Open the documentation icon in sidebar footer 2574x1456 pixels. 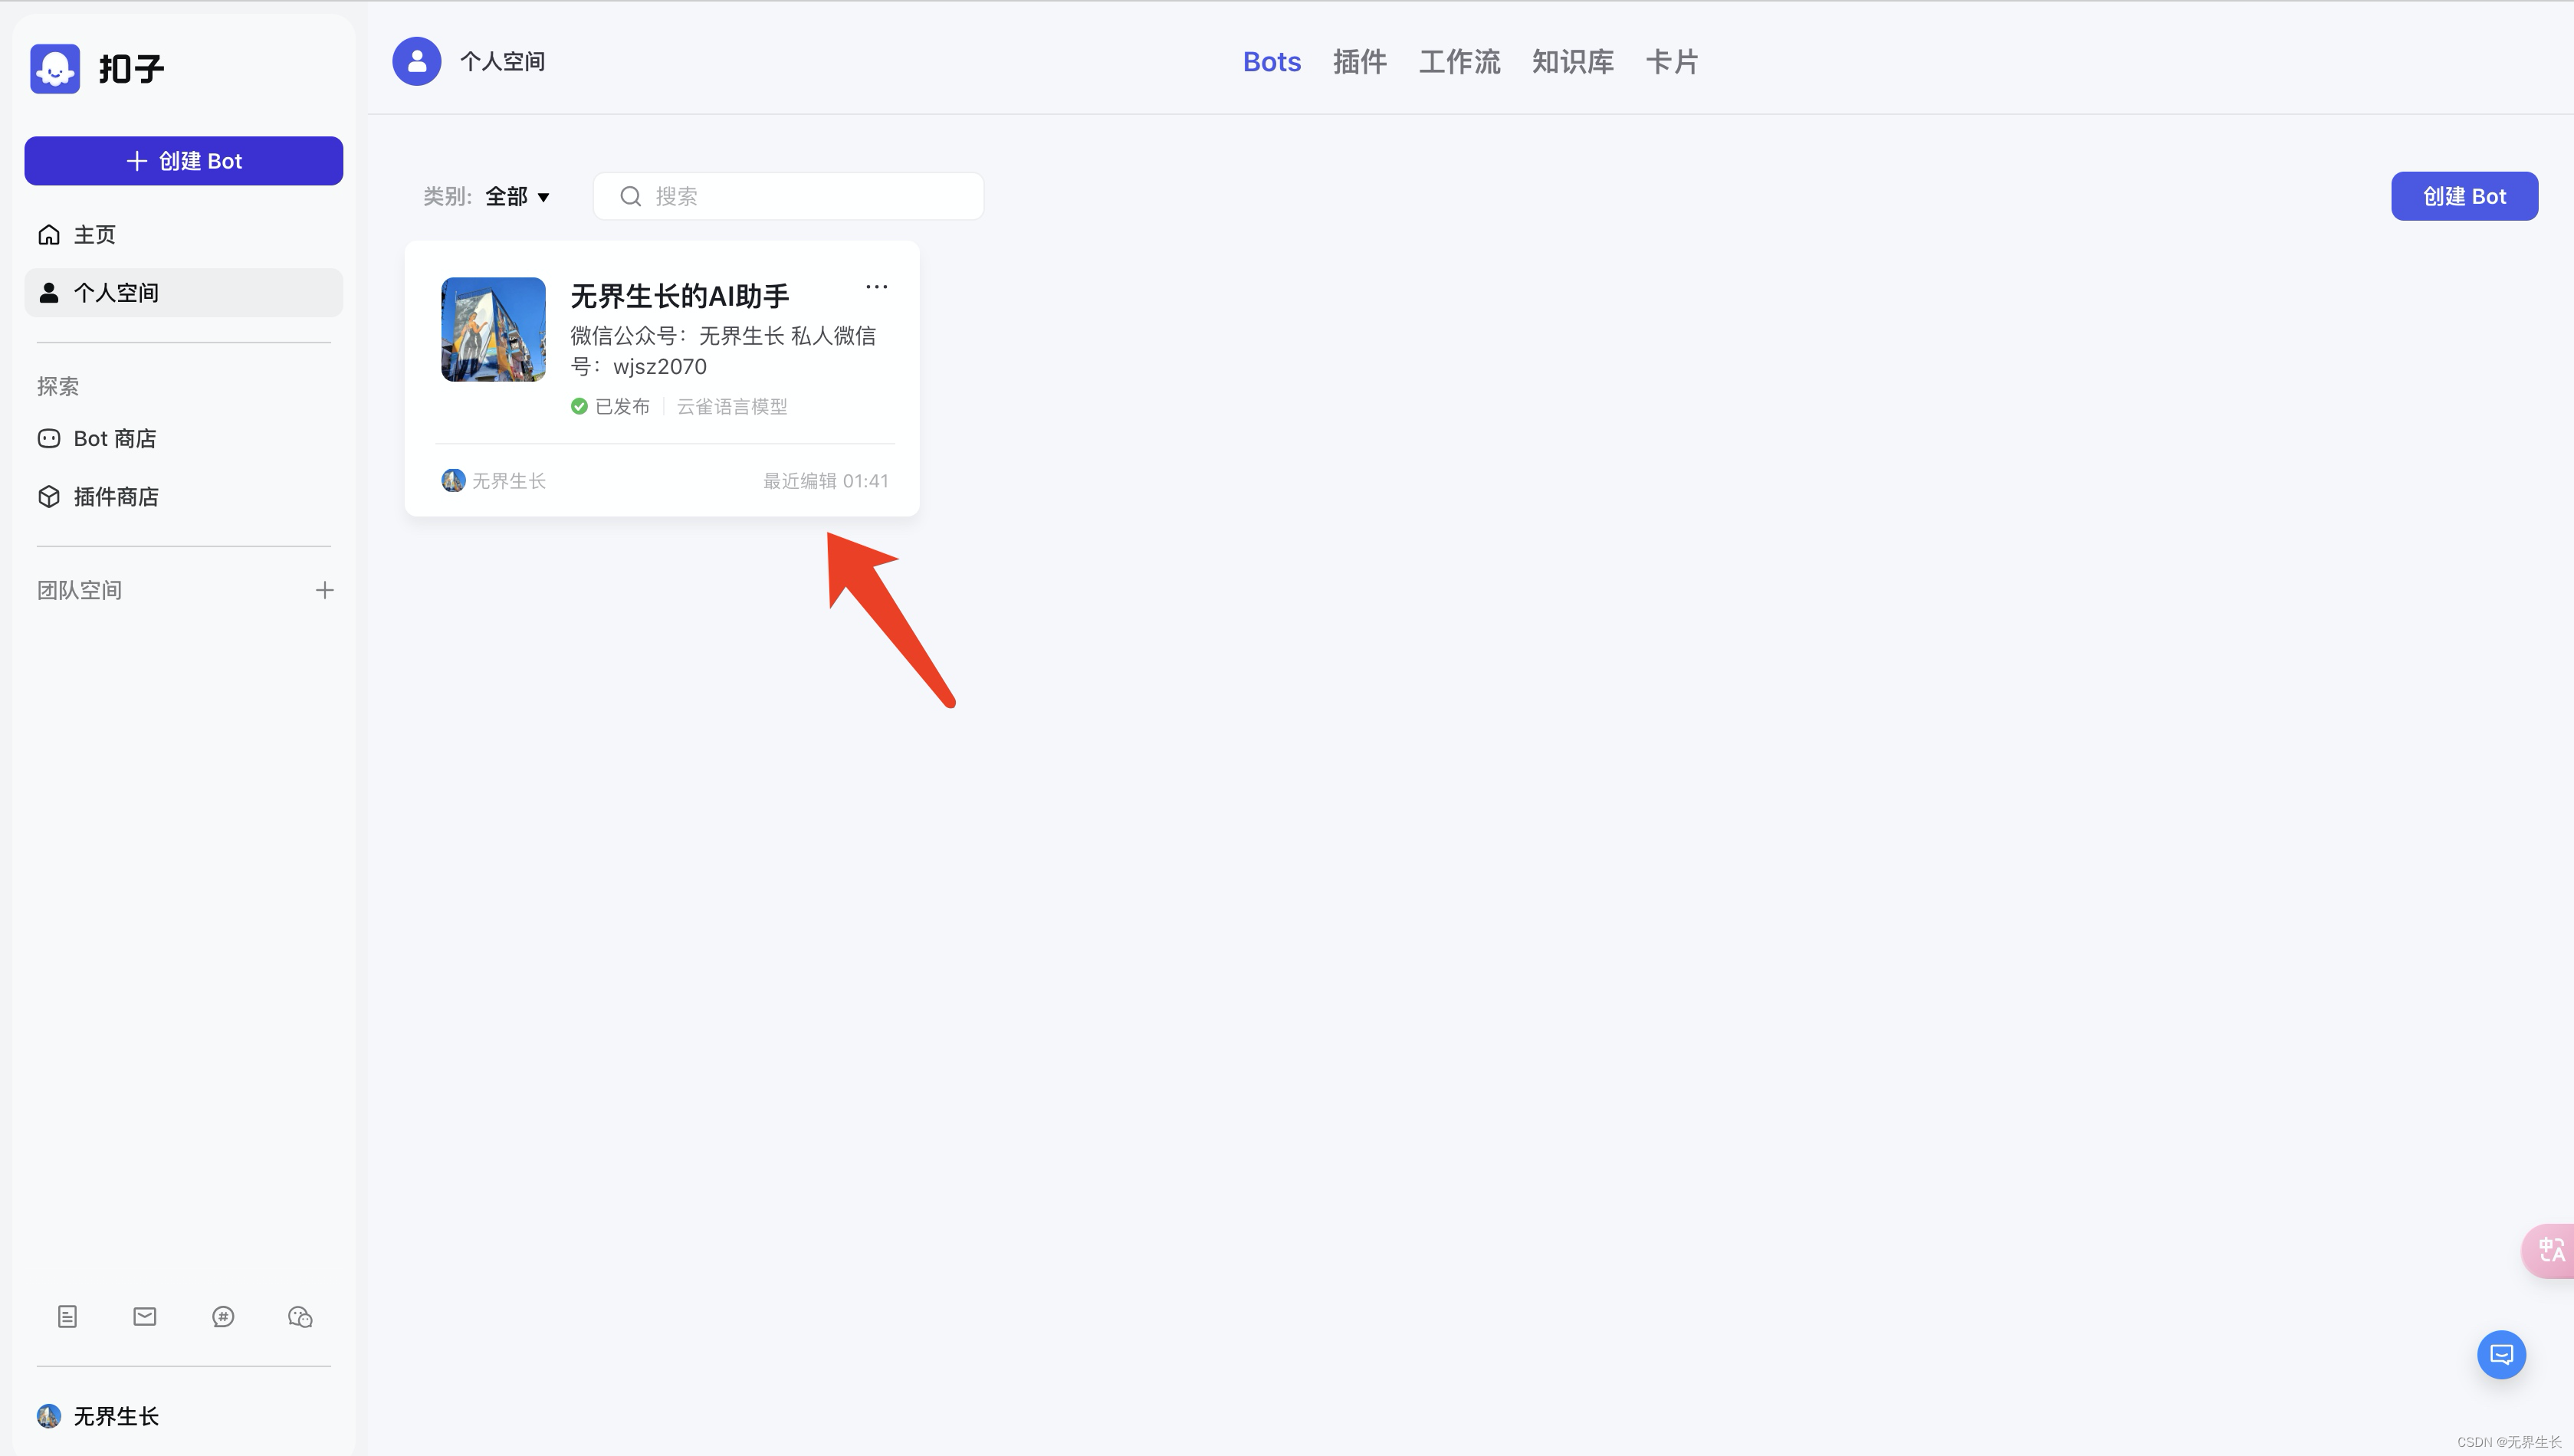click(67, 1316)
